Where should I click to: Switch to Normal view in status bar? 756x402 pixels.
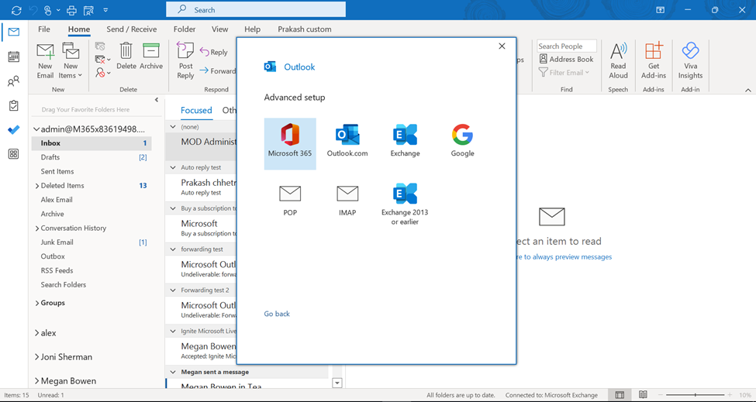coord(620,395)
